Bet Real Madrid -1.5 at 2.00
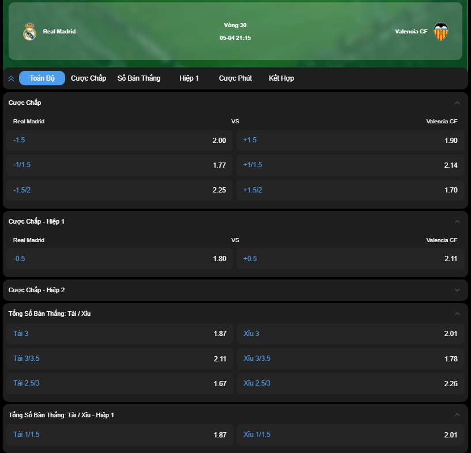 tap(119, 140)
